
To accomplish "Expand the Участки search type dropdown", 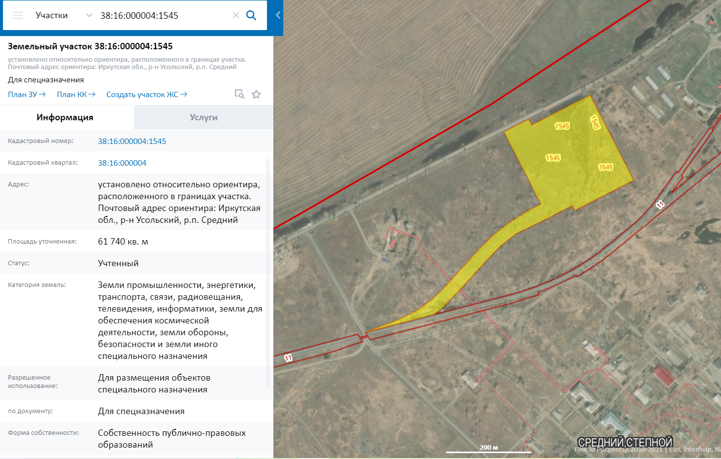I will click(x=52, y=15).
